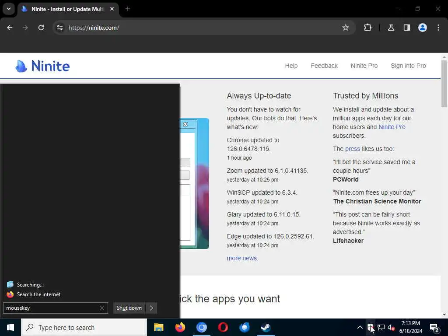
Task: Close the installer preview image X button
Action: pos(185,124)
